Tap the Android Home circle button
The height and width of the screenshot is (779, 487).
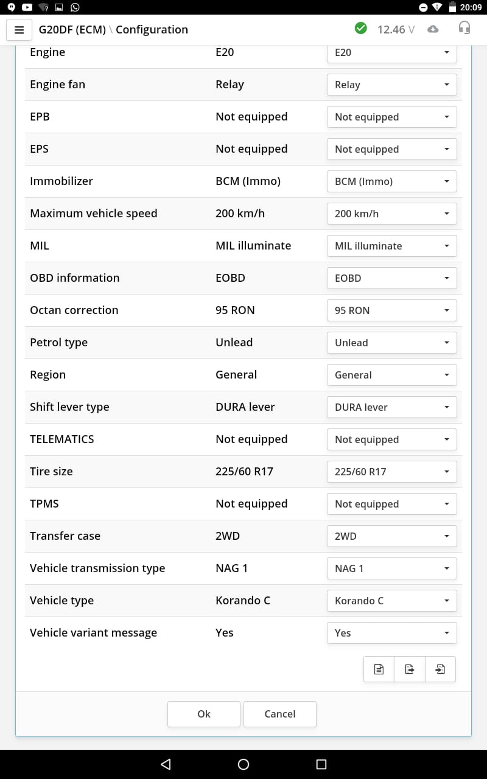pos(243,764)
